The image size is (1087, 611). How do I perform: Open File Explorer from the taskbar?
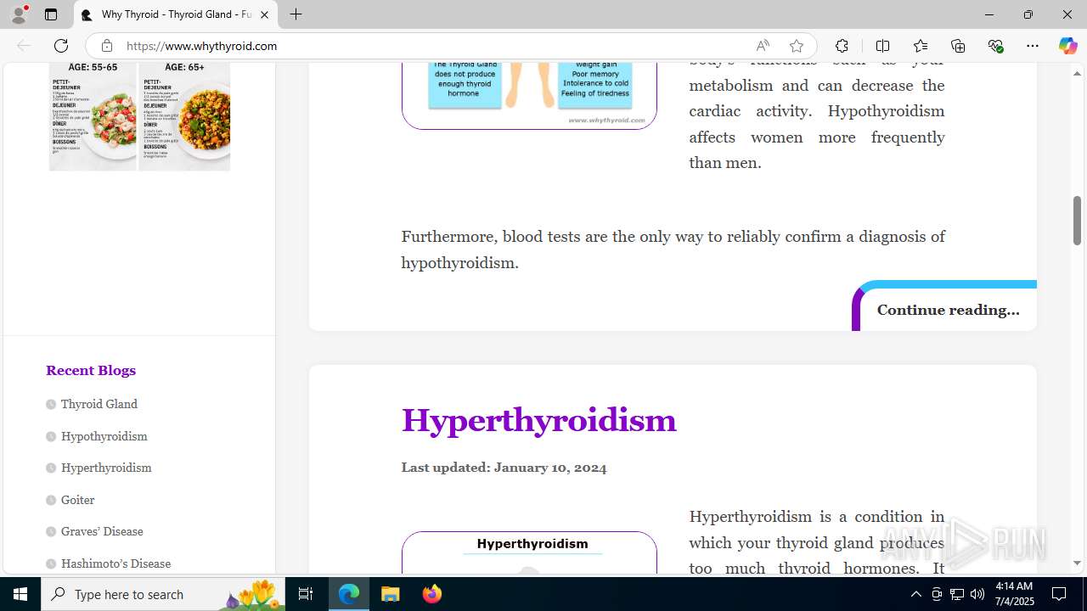[391, 594]
